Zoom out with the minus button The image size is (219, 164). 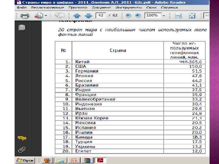[x=128, y=15]
